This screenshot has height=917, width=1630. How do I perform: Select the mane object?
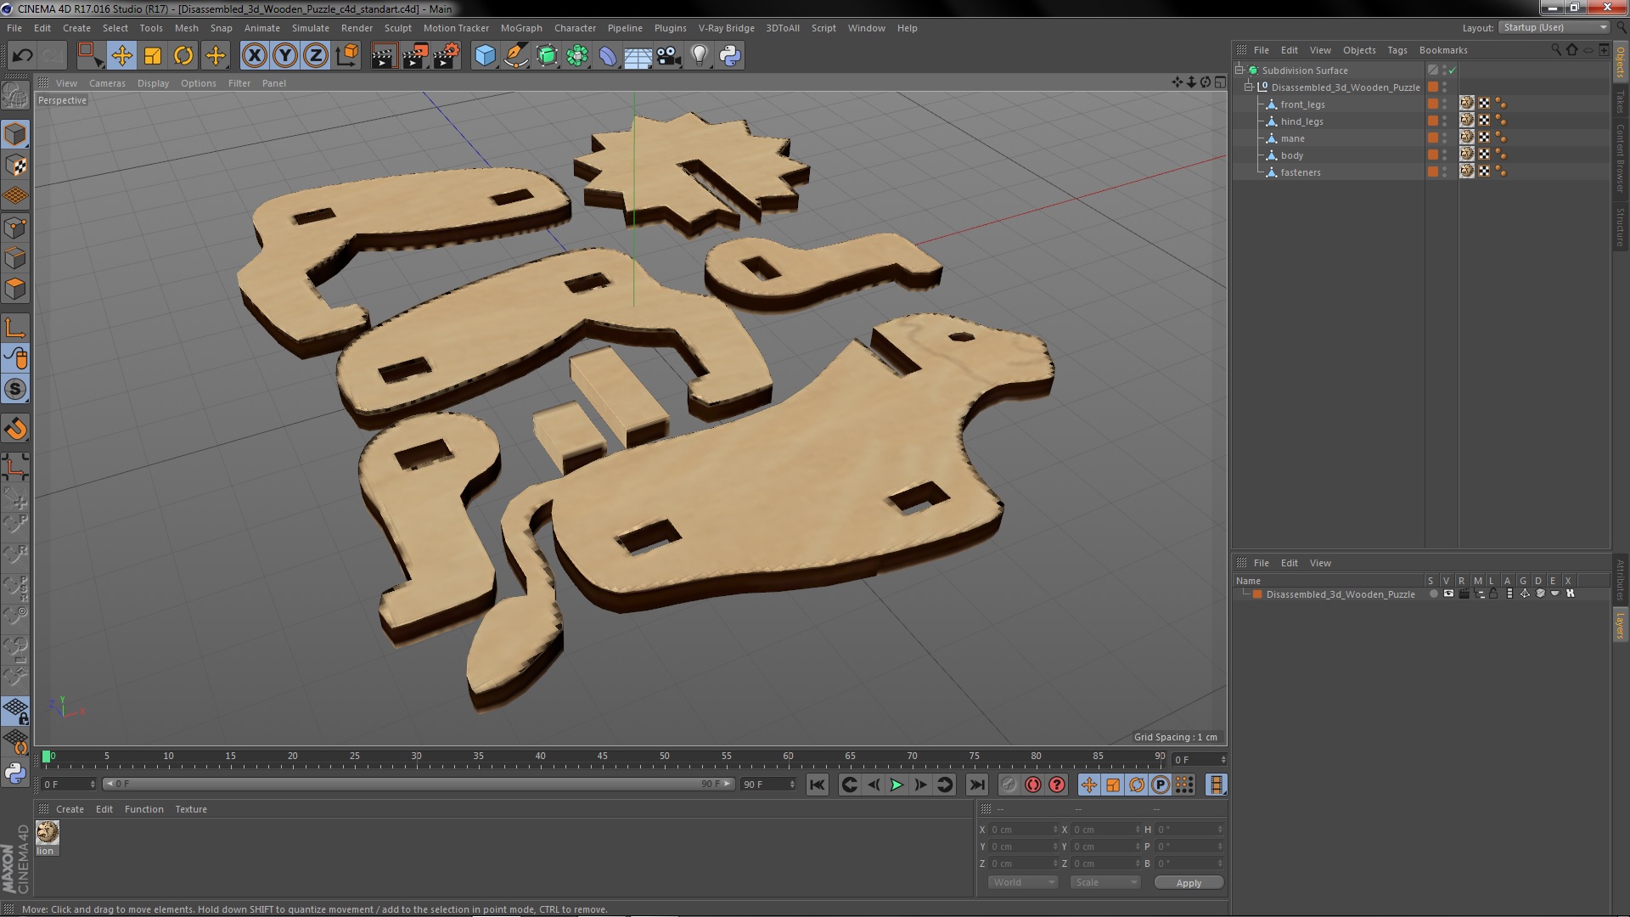1292,138
